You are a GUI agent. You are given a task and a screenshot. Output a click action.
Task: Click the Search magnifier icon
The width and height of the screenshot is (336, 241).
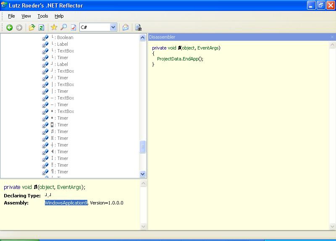tap(63, 27)
